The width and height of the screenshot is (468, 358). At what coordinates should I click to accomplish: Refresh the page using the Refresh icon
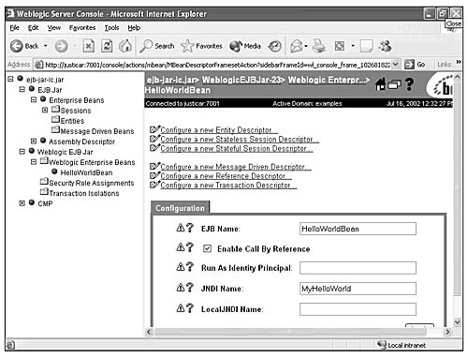[x=107, y=46]
